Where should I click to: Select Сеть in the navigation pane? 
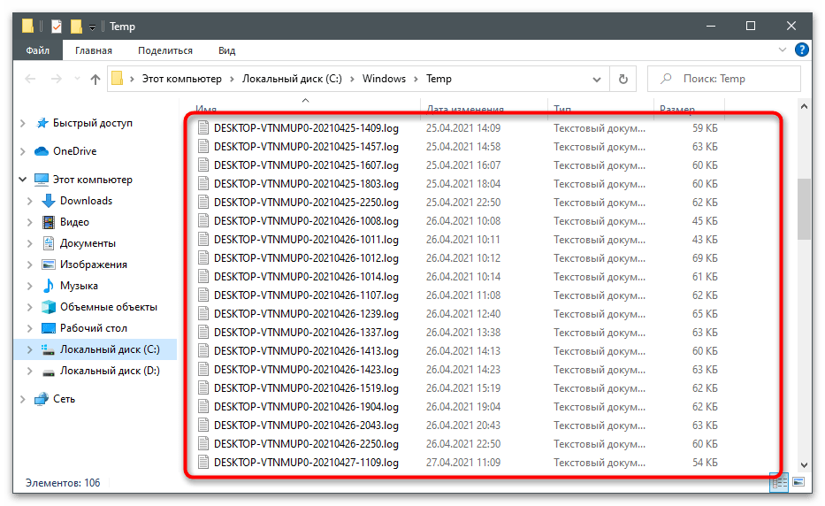(x=65, y=399)
